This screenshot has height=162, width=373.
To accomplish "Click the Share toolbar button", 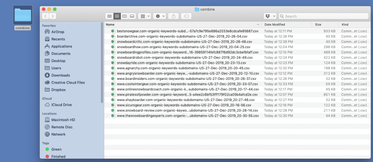I will click(173, 16).
